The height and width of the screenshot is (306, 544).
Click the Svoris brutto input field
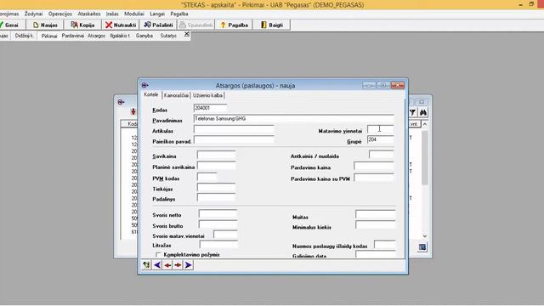click(218, 224)
